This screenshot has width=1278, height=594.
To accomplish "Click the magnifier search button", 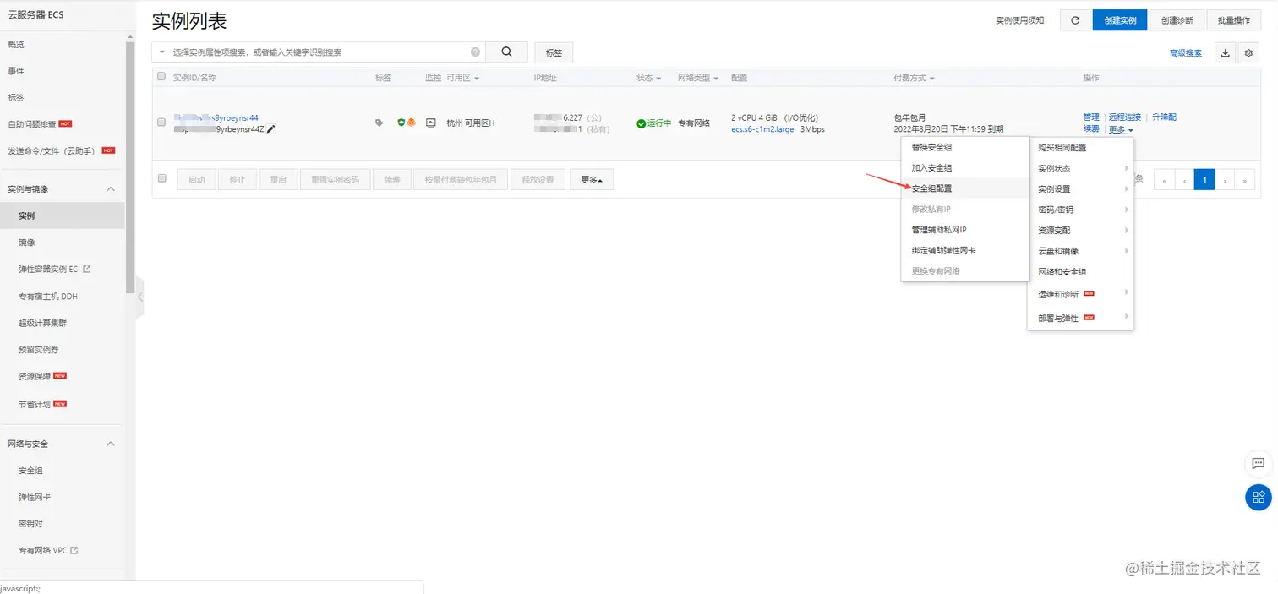I will click(507, 52).
